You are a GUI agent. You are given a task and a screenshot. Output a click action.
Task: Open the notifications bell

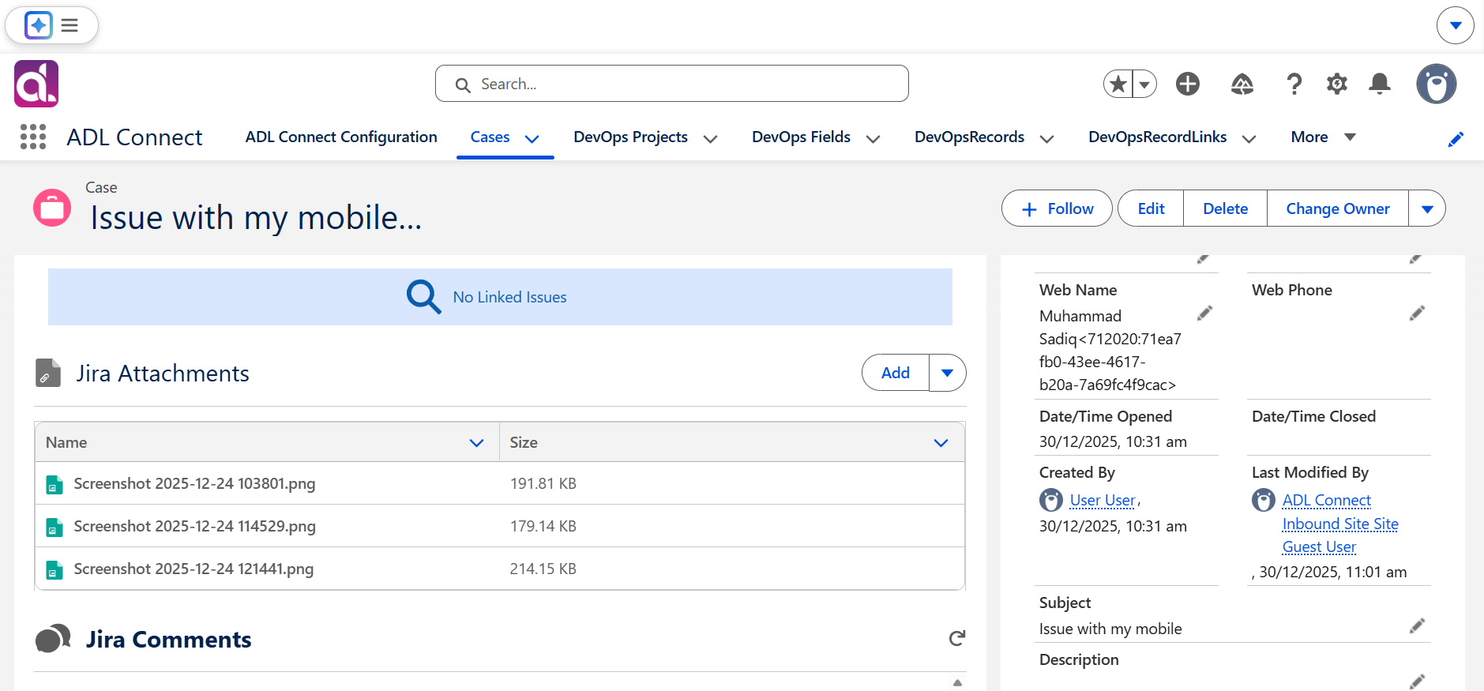(1380, 84)
